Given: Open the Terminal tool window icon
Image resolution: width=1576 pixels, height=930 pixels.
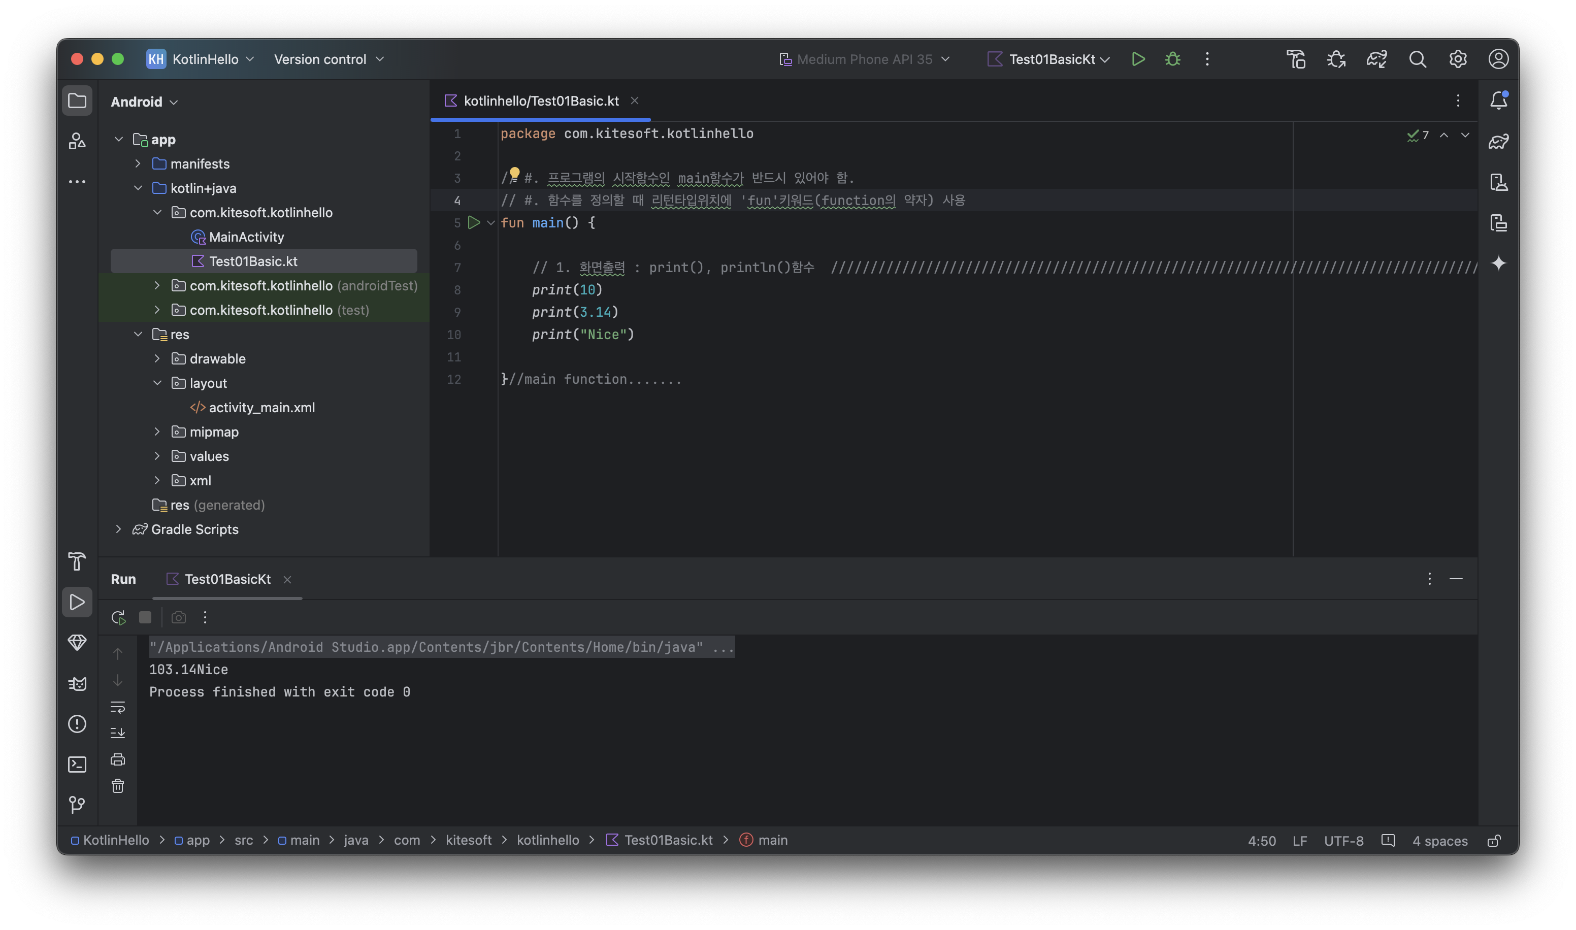Looking at the screenshot, I should click(77, 765).
